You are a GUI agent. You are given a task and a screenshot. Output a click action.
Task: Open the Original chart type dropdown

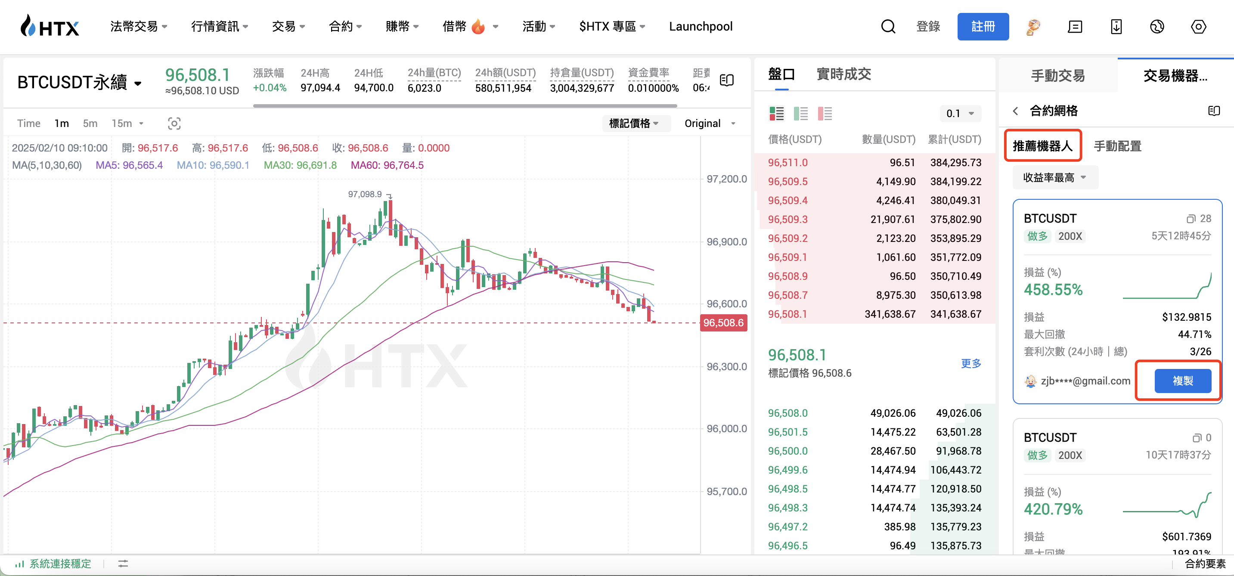pos(710,124)
